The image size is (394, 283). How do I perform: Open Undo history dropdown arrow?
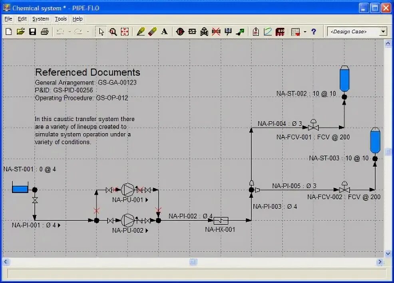(x=70, y=32)
